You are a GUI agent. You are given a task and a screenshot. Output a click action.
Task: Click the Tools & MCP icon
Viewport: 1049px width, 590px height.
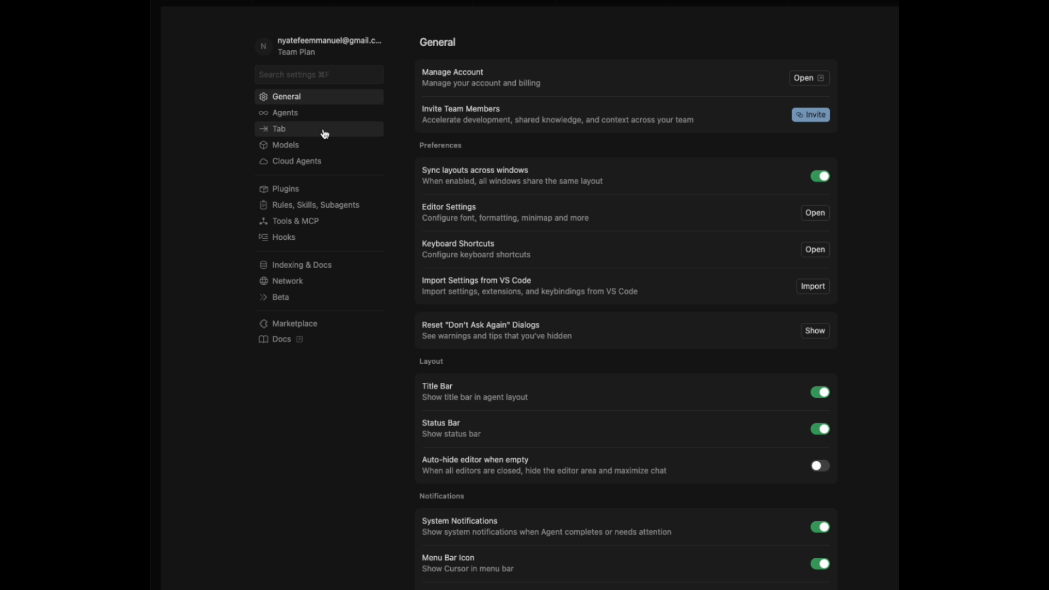click(263, 221)
